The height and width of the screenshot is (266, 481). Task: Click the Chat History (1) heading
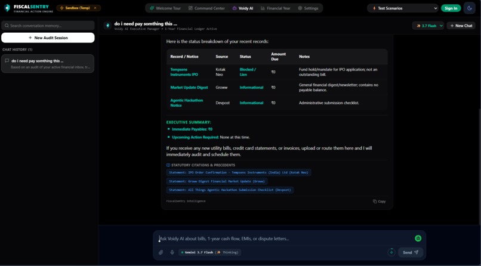point(17,50)
